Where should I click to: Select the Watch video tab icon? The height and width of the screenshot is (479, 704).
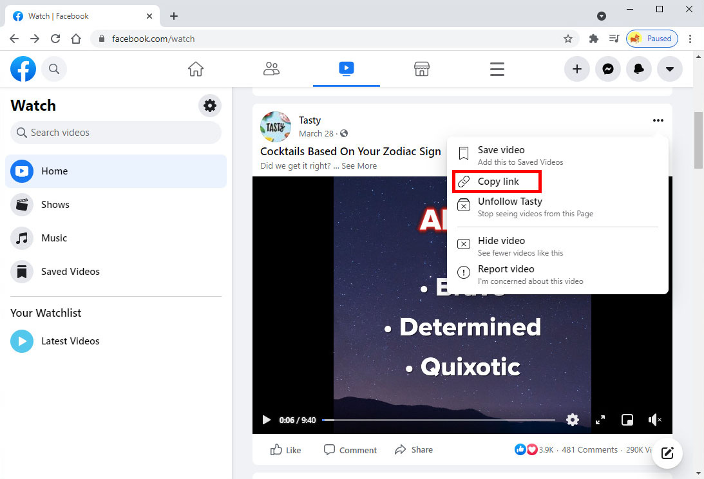click(346, 69)
